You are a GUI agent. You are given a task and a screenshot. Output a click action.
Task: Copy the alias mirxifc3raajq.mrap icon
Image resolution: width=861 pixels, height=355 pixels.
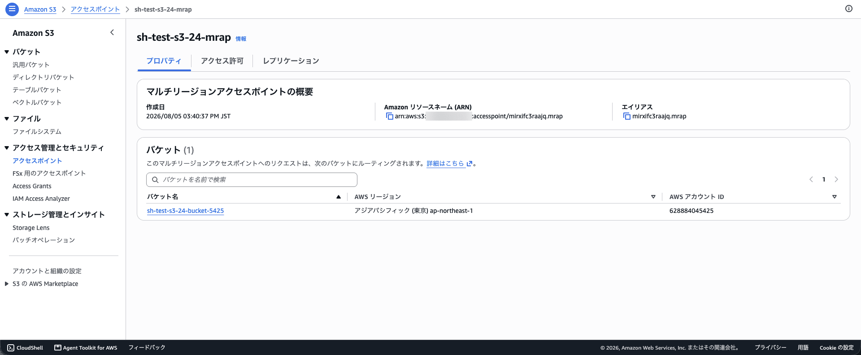(626, 116)
